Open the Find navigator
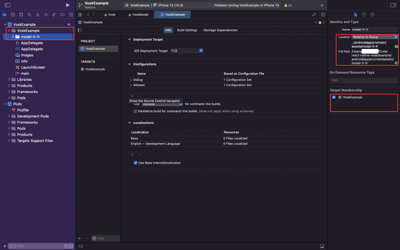The height and width of the screenshot is (250, 400). [x=29, y=15]
